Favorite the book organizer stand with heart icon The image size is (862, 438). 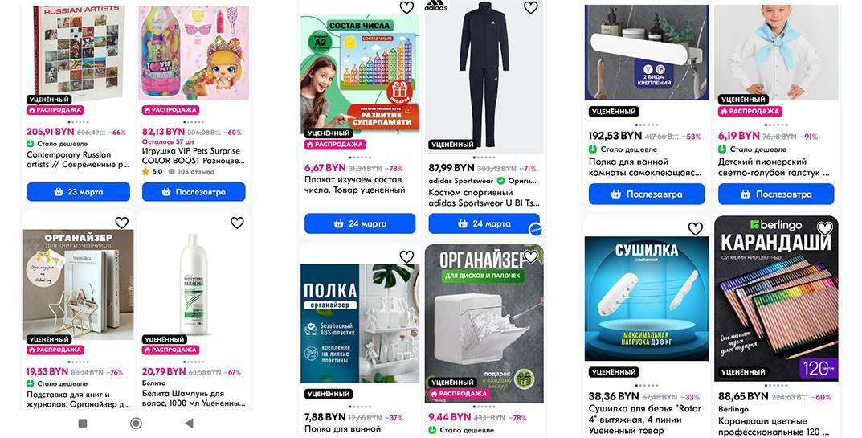[121, 223]
